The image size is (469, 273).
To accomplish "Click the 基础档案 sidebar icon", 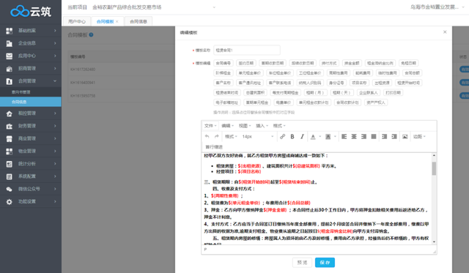I will (x=10, y=31).
